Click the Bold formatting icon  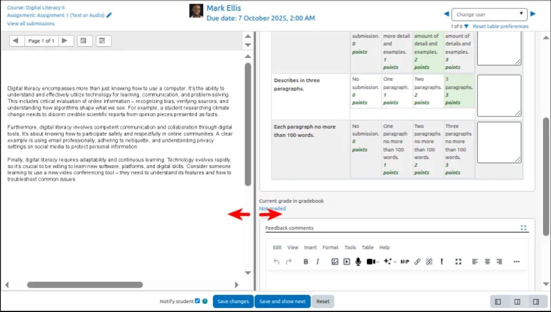306,262
